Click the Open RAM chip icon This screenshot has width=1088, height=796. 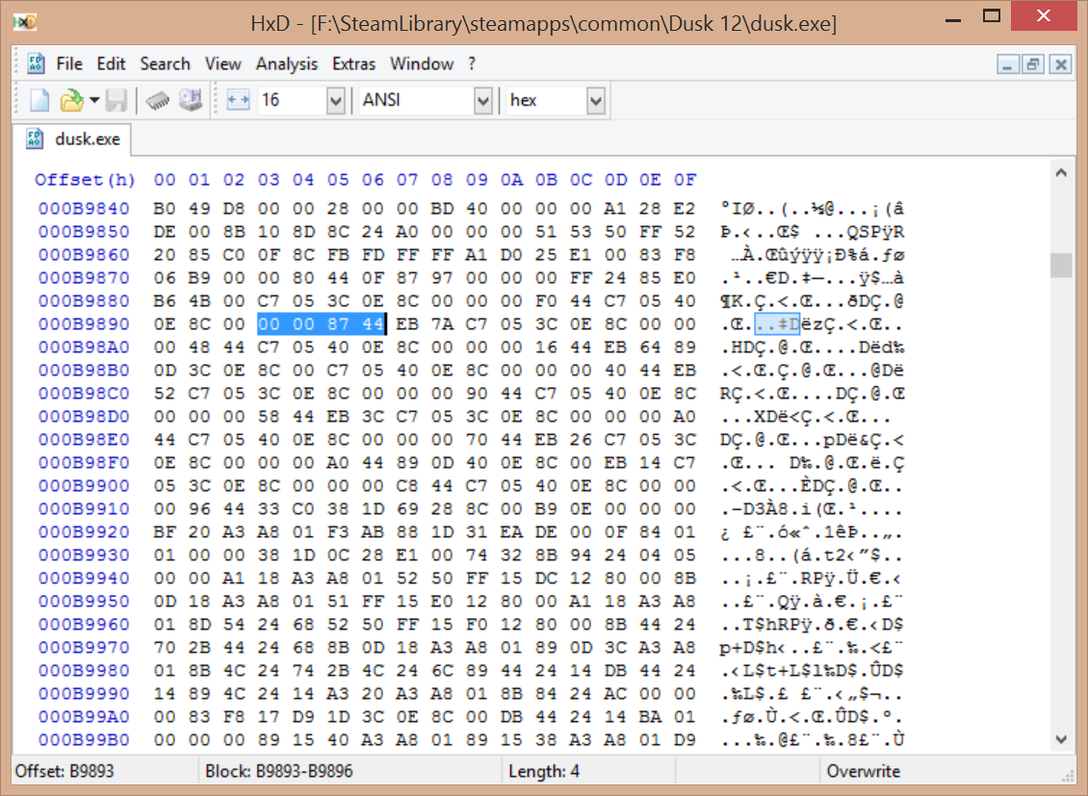coord(159,100)
